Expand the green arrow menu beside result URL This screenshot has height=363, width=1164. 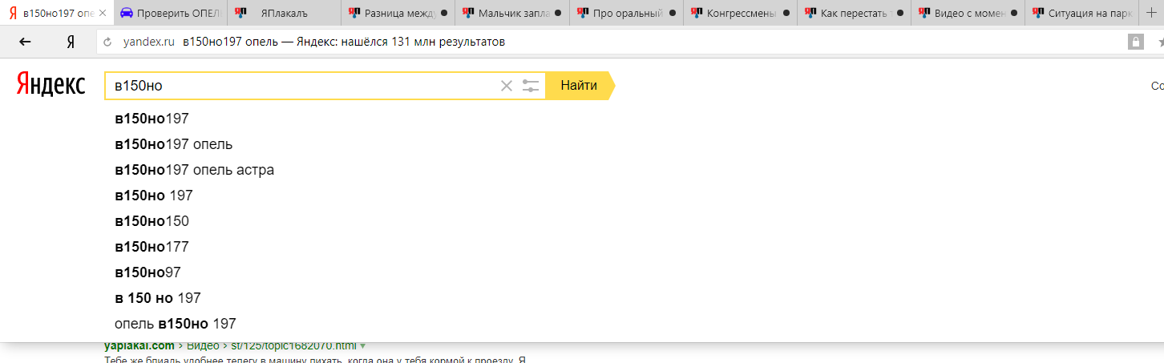[362, 346]
